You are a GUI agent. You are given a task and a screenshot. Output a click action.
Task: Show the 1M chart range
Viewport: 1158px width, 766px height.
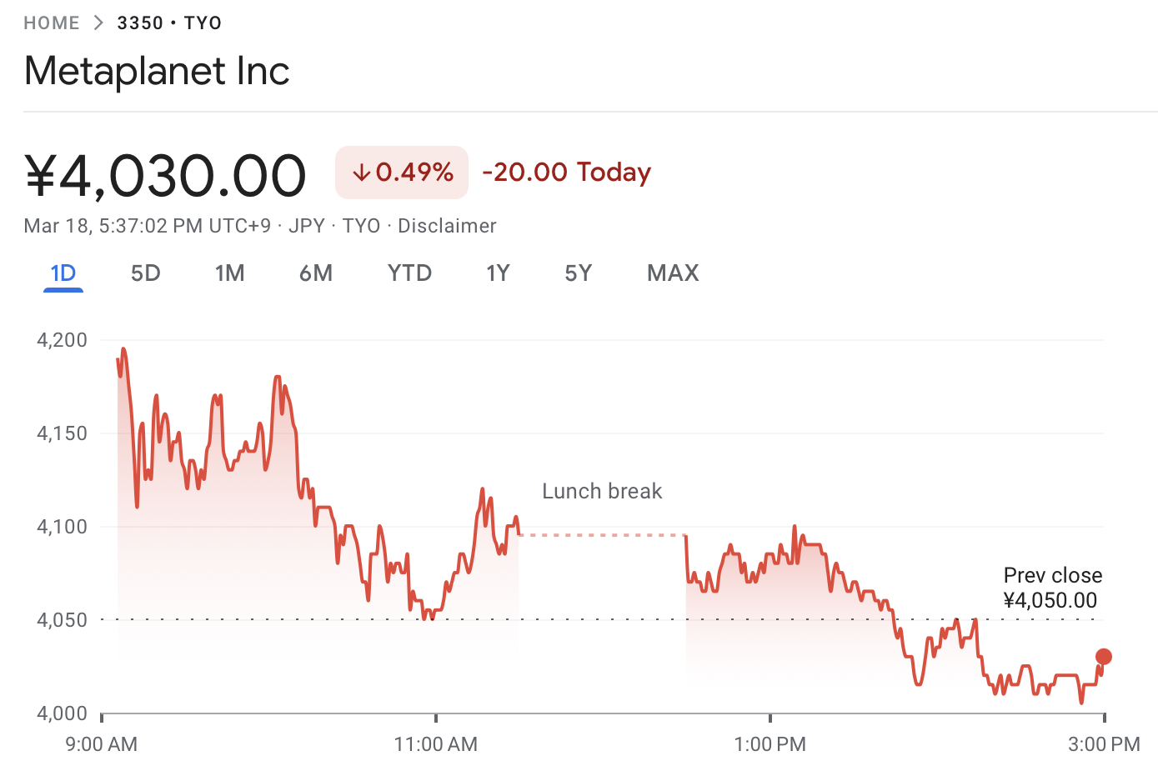(229, 273)
